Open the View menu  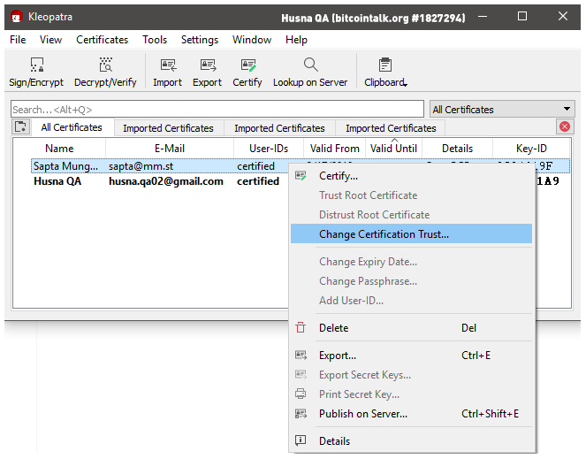pos(51,40)
